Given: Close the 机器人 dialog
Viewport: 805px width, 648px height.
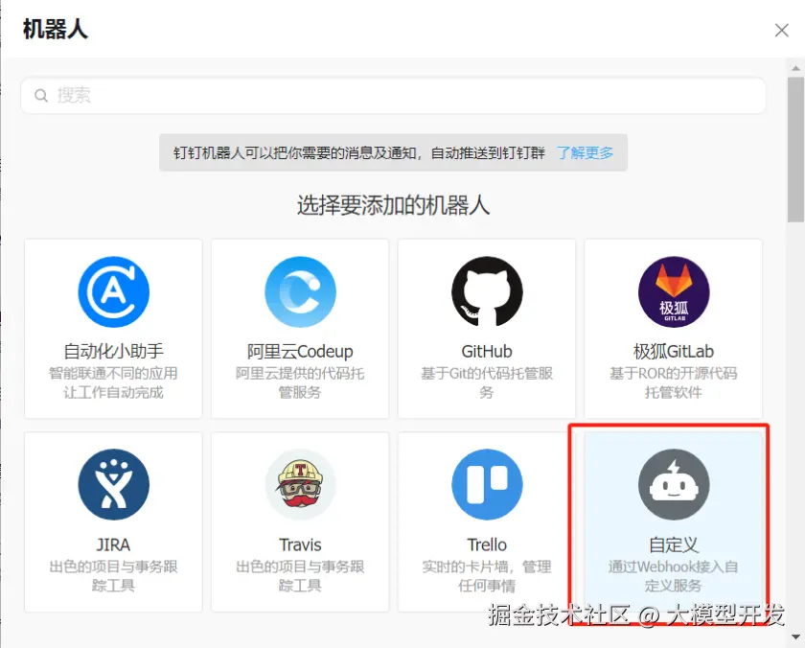Looking at the screenshot, I should click(781, 31).
